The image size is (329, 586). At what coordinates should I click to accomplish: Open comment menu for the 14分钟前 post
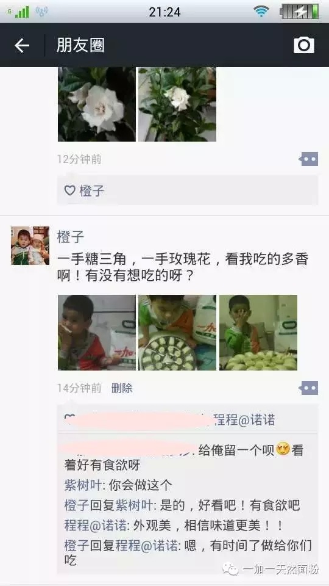pos(308,388)
